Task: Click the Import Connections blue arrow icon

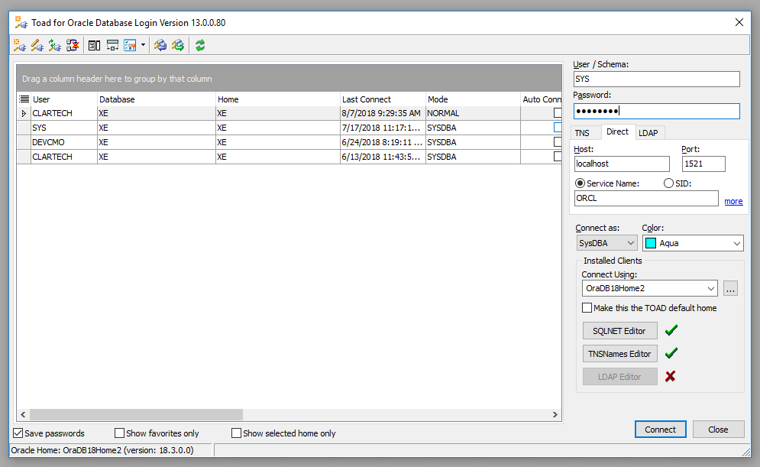Action: 160,46
